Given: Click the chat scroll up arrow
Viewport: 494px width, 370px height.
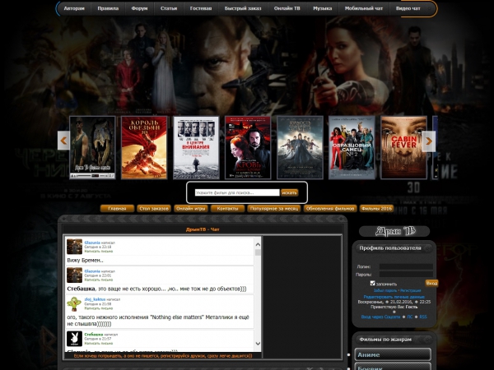Looking at the screenshot, I should click(x=258, y=244).
